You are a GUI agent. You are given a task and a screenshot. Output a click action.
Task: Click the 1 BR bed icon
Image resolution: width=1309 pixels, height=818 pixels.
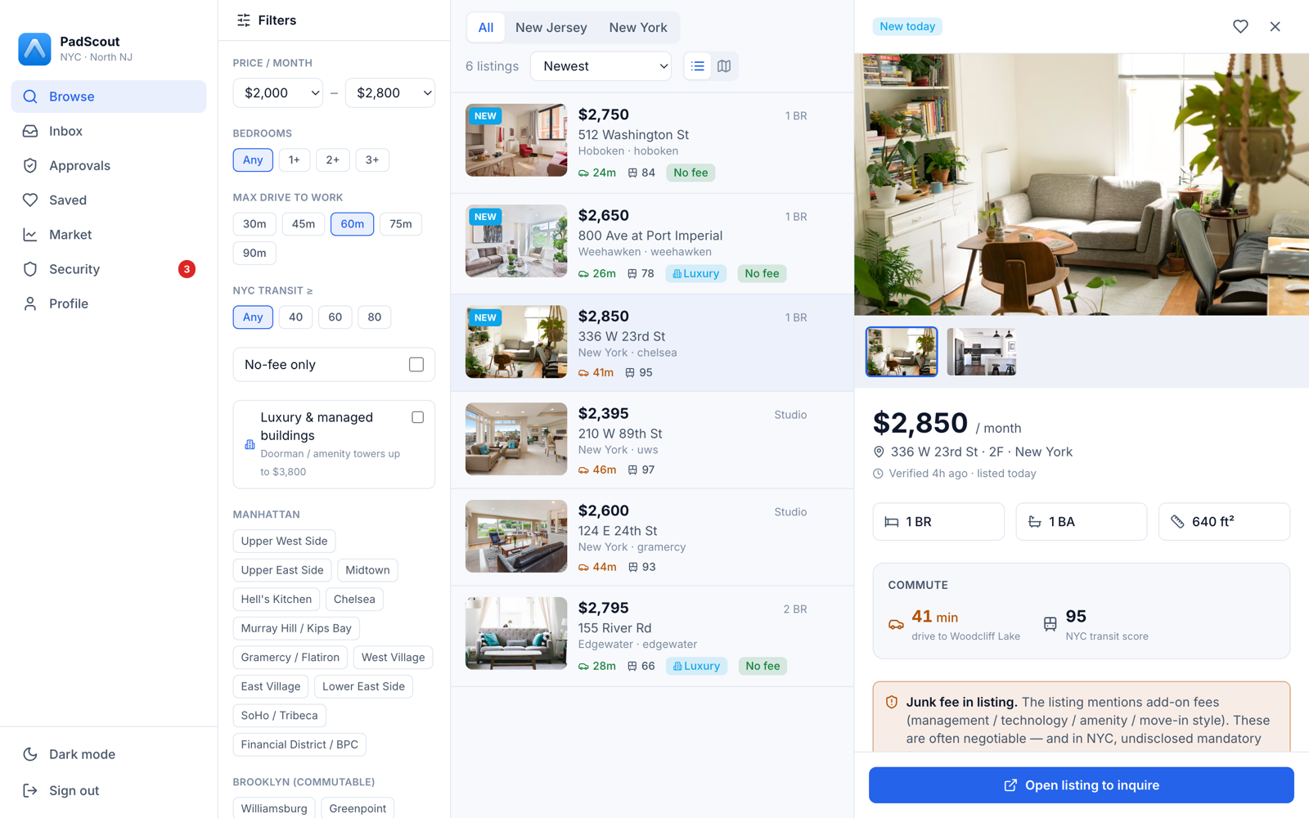(892, 522)
